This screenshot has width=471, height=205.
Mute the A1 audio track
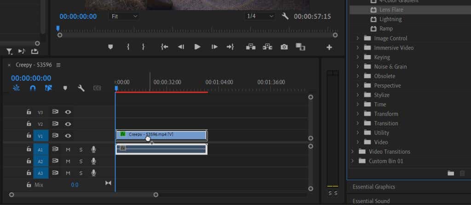(x=68, y=149)
